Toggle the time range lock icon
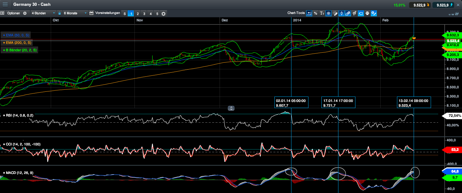The image size is (462, 193). click(x=60, y=13)
